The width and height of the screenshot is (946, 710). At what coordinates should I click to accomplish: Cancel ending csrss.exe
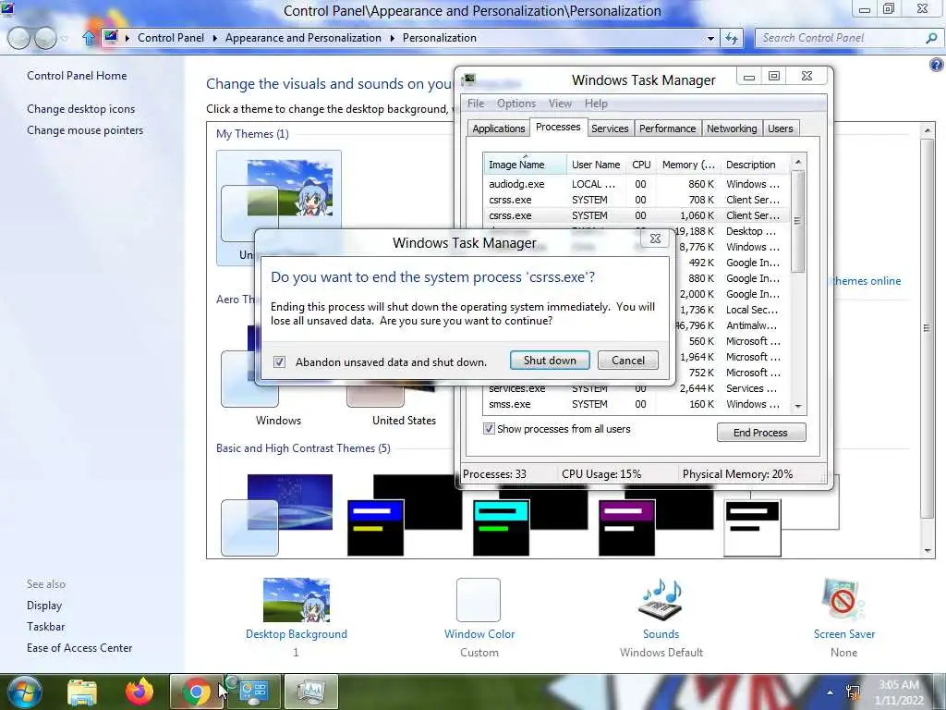point(628,361)
